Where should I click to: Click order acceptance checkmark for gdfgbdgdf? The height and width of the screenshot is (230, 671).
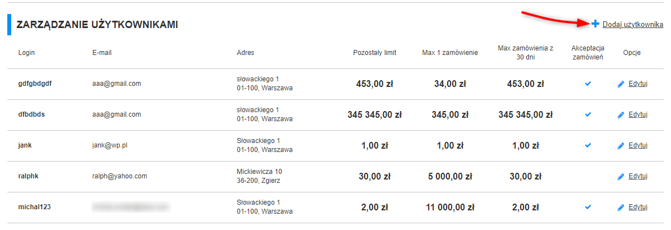click(x=588, y=84)
